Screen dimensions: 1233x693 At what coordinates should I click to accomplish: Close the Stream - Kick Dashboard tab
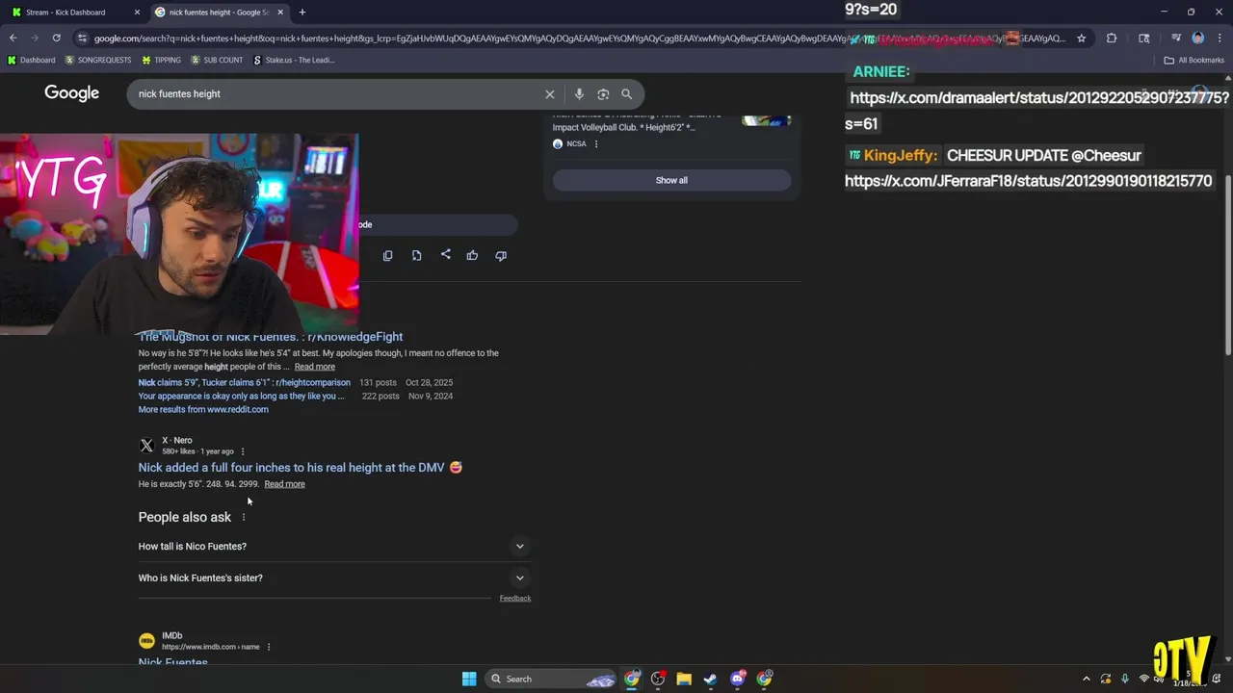tap(137, 13)
